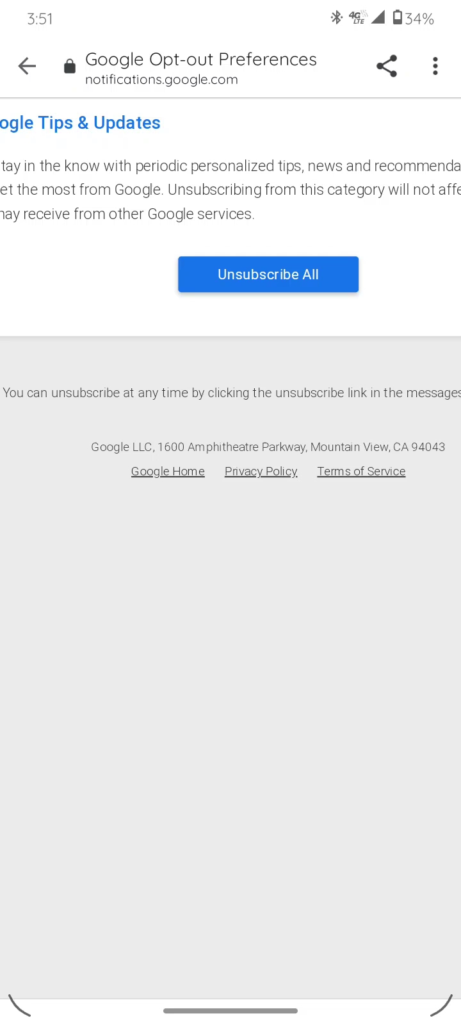Open the three-dot overflow menu

click(x=435, y=66)
